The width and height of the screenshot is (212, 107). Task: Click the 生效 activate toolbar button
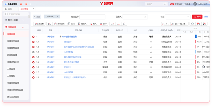(x=71, y=24)
